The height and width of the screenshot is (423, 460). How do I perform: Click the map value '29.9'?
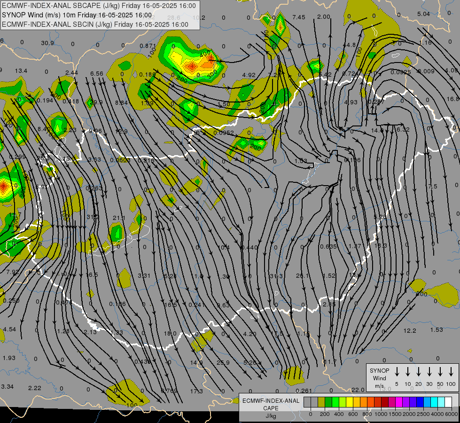[x=96, y=102]
